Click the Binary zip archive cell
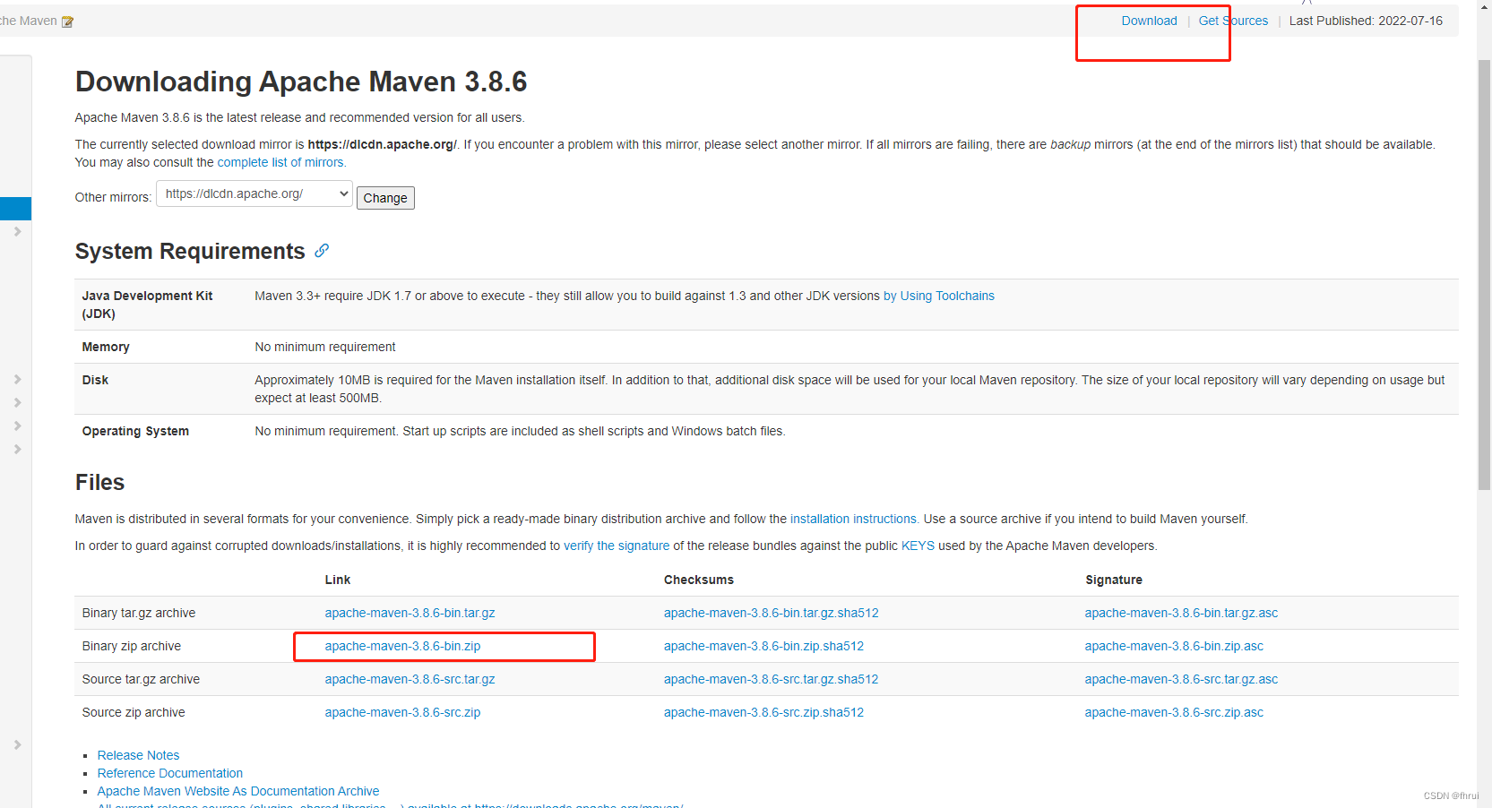 point(131,646)
